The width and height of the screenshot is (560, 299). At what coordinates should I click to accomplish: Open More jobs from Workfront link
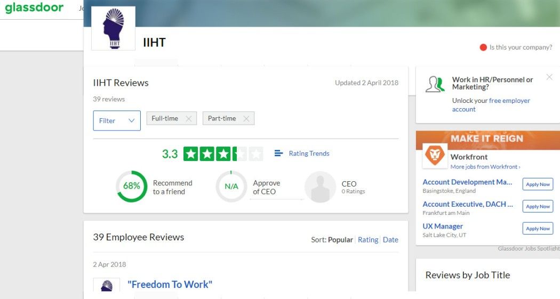tap(485, 167)
